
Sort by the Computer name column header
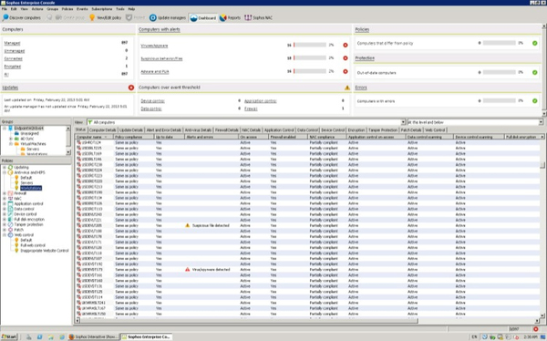point(94,137)
